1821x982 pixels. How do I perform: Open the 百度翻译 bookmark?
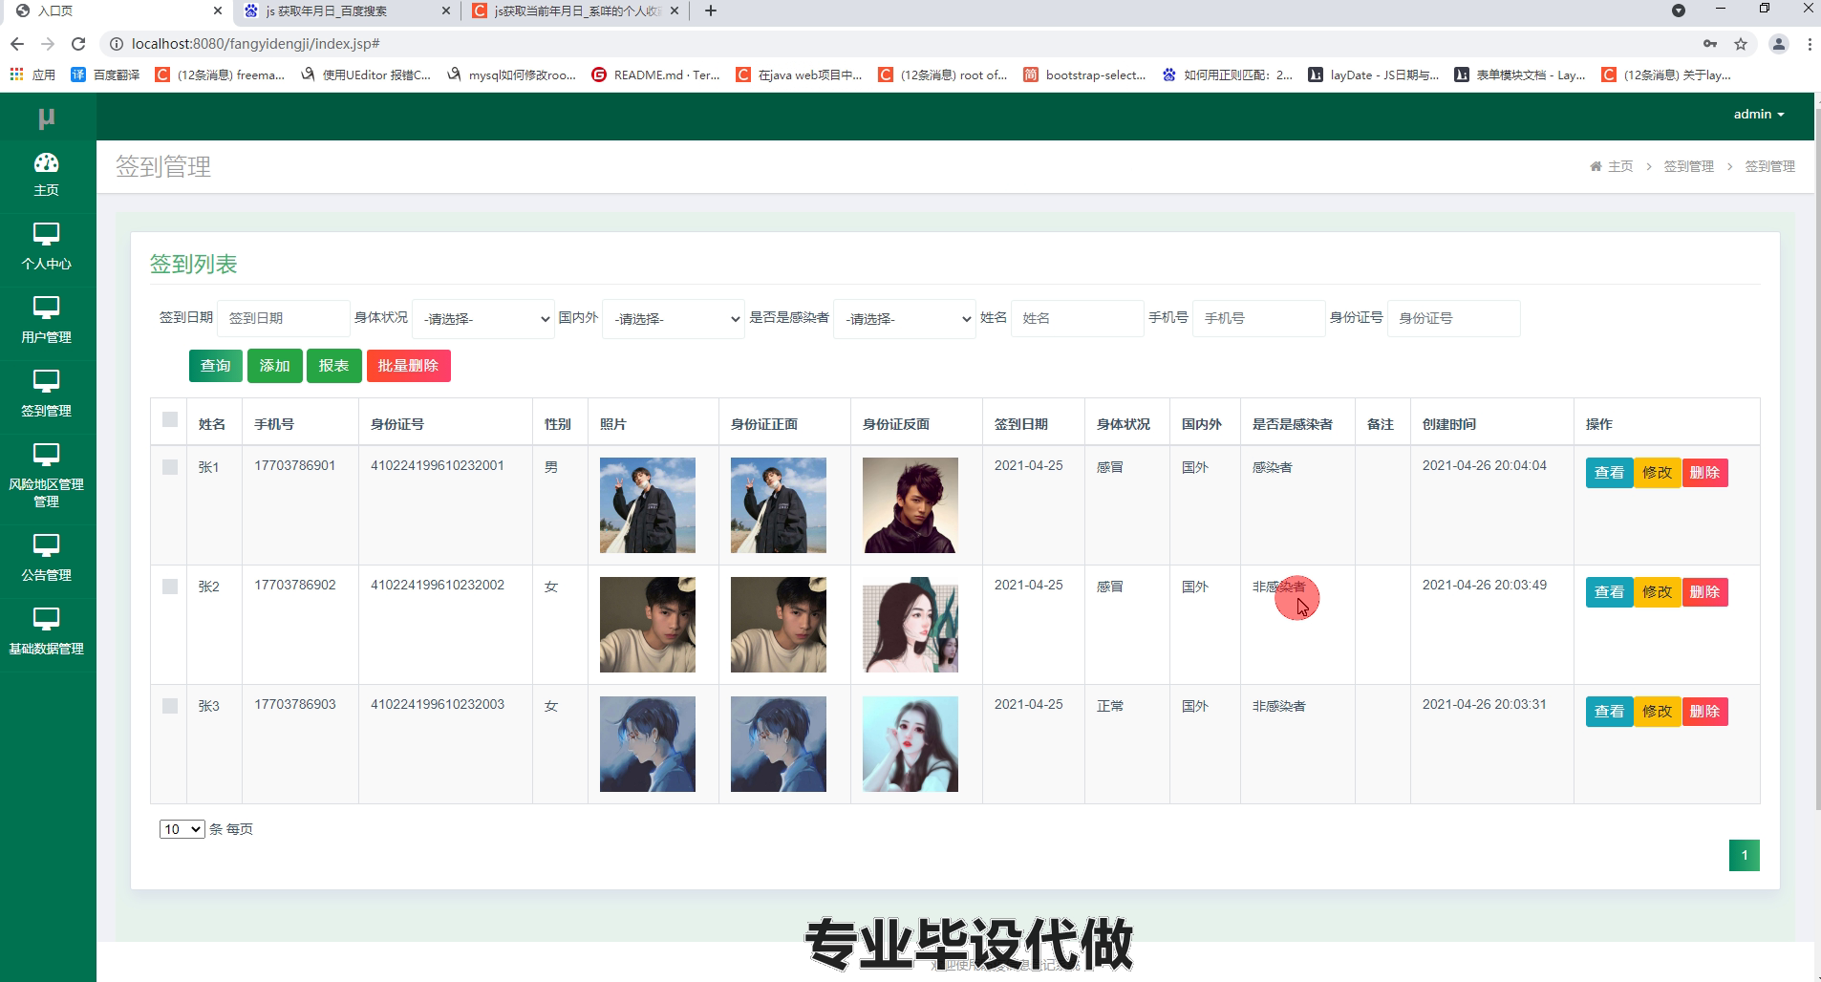click(105, 75)
